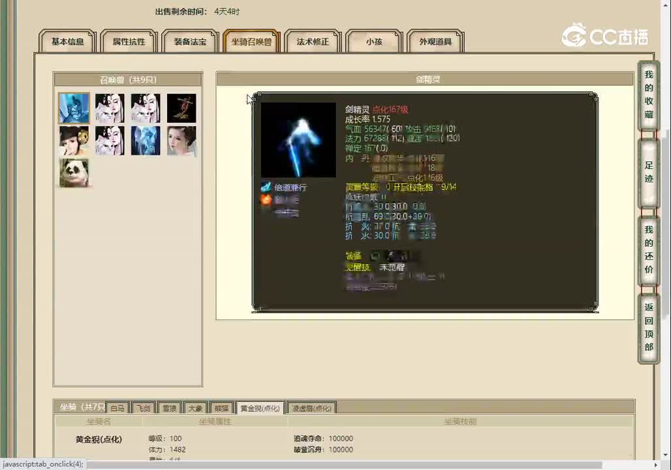Select the girl with gold hair ornament thumbnail
The width and height of the screenshot is (671, 470).
(74, 140)
